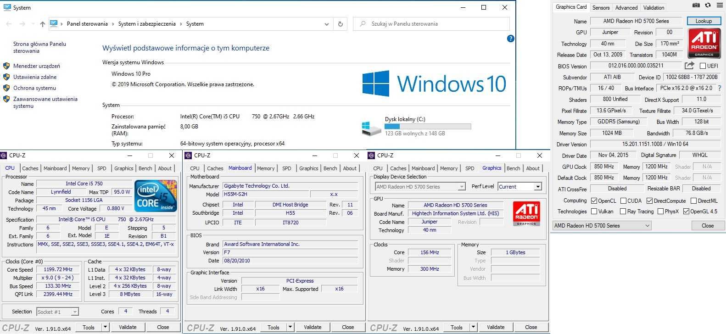This screenshot has height=334, width=726.
Task: Click the Windows 10 logo
Action: 434,83
